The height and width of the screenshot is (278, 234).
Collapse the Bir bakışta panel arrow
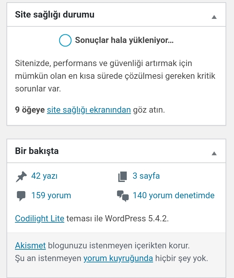214,153
